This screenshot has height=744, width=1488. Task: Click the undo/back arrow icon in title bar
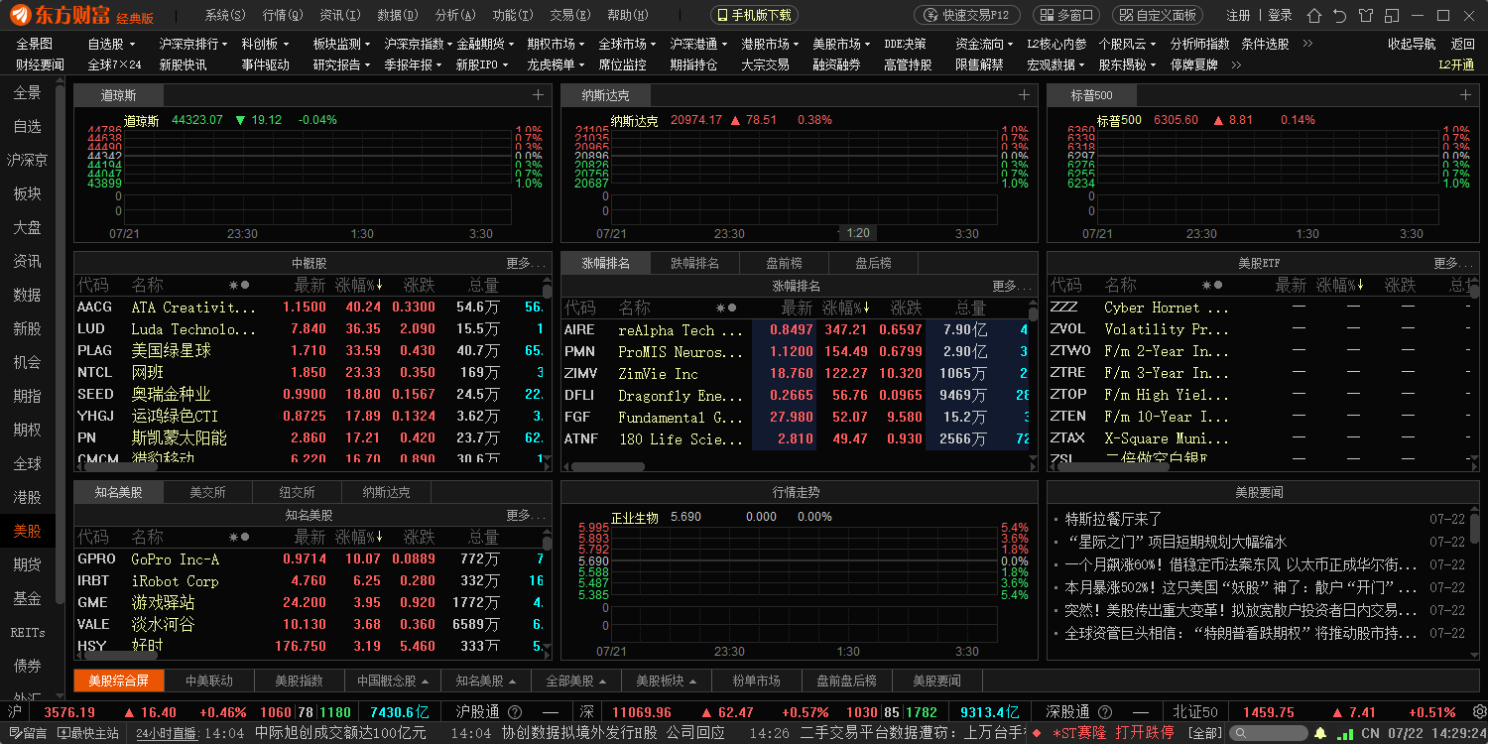point(1340,16)
